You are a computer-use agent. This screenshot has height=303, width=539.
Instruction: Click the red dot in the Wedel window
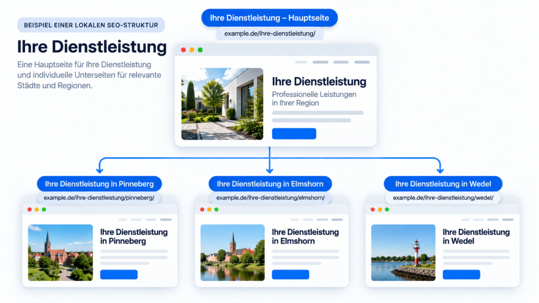[x=373, y=209]
